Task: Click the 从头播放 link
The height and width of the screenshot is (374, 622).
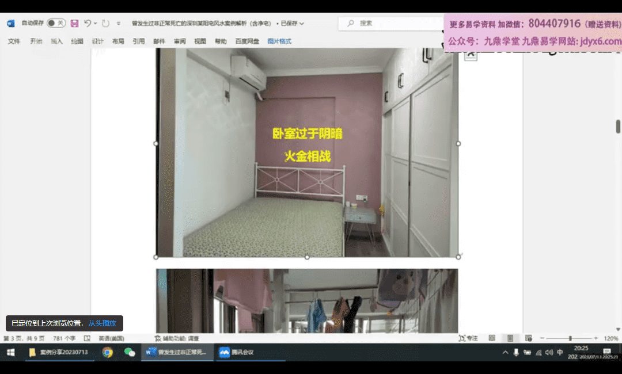Action: click(x=102, y=323)
